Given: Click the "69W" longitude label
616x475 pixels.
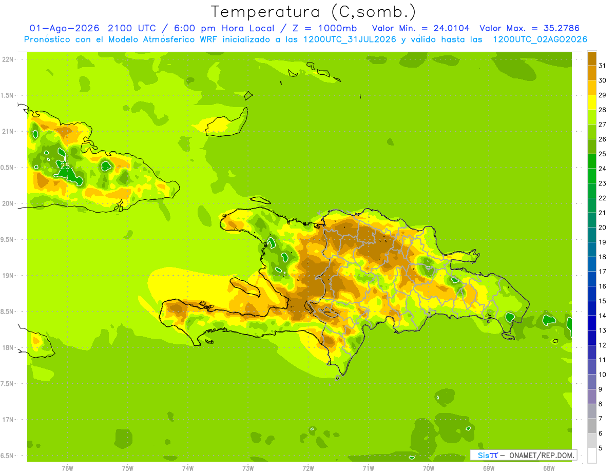Looking at the screenshot, I should 489,468.
